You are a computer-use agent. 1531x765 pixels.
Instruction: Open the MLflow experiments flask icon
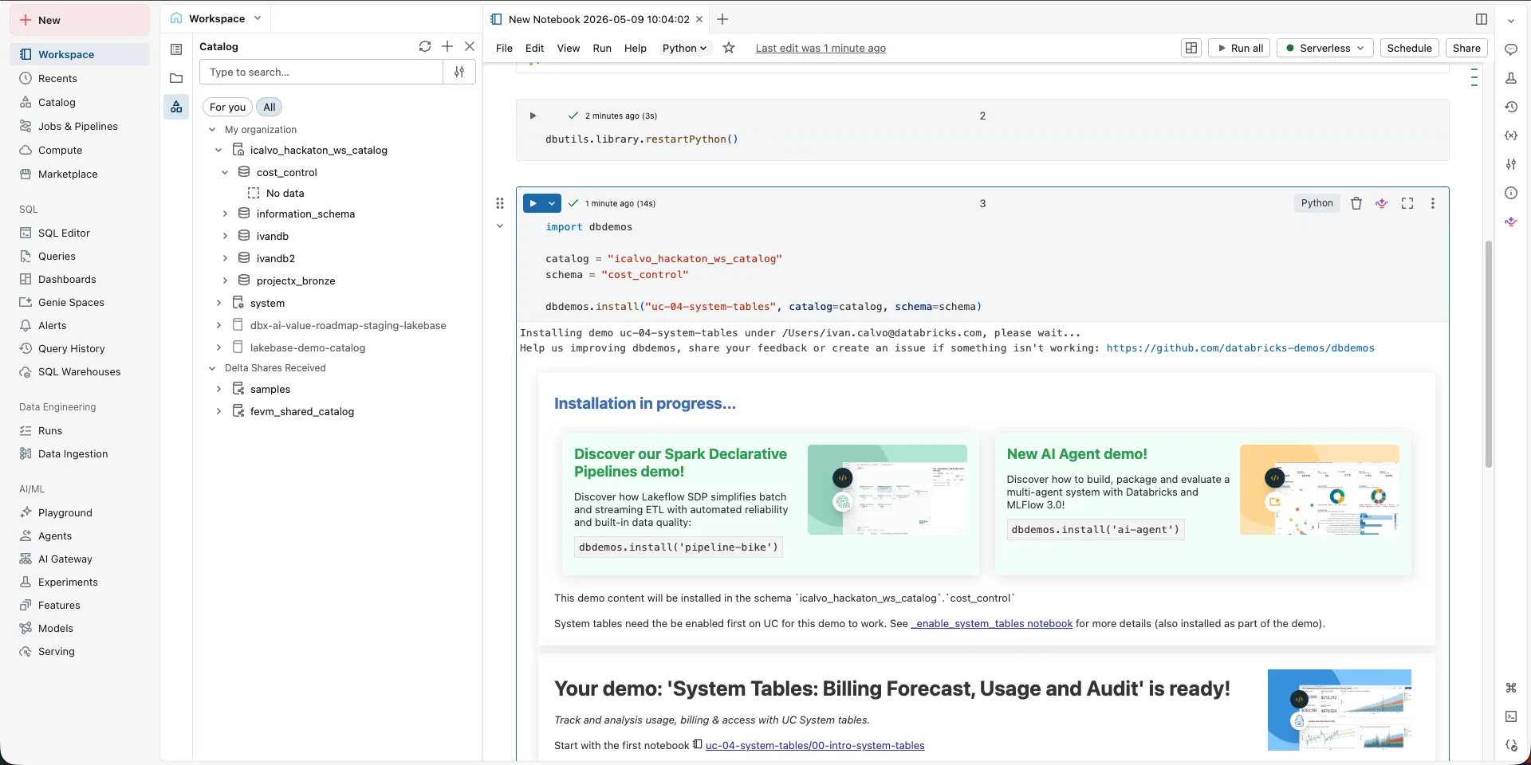1511,78
